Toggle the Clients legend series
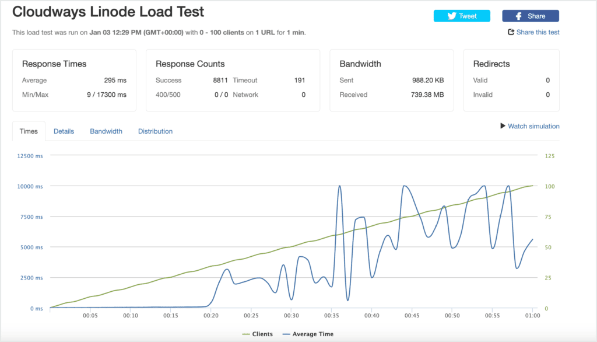This screenshot has height=342, width=597. 257,334
